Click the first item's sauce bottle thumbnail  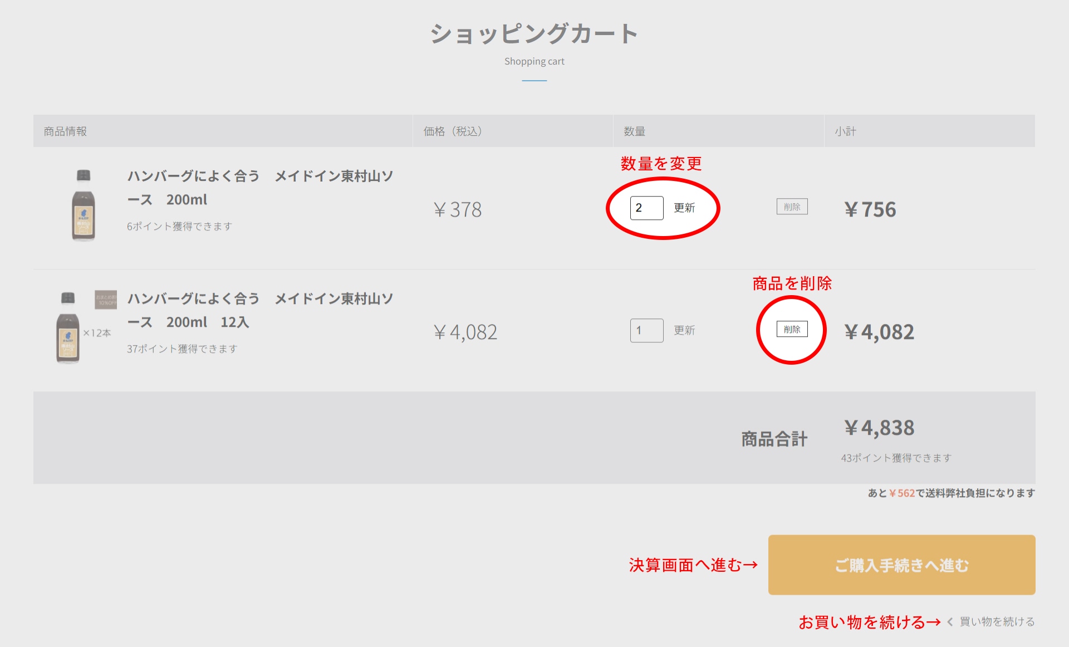84,205
